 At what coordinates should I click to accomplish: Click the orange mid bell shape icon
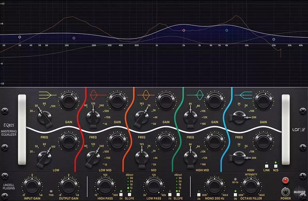(146, 95)
